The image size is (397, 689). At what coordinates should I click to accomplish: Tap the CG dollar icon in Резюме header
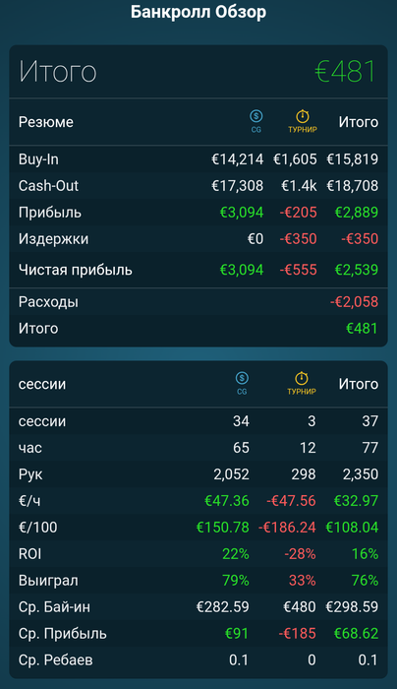(256, 116)
